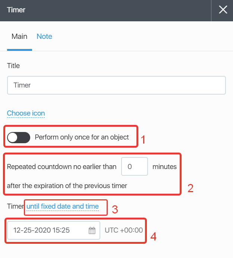Click the 'Perform only once for an object' label
Image resolution: width=233 pixels, height=258 pixels.
(x=82, y=137)
